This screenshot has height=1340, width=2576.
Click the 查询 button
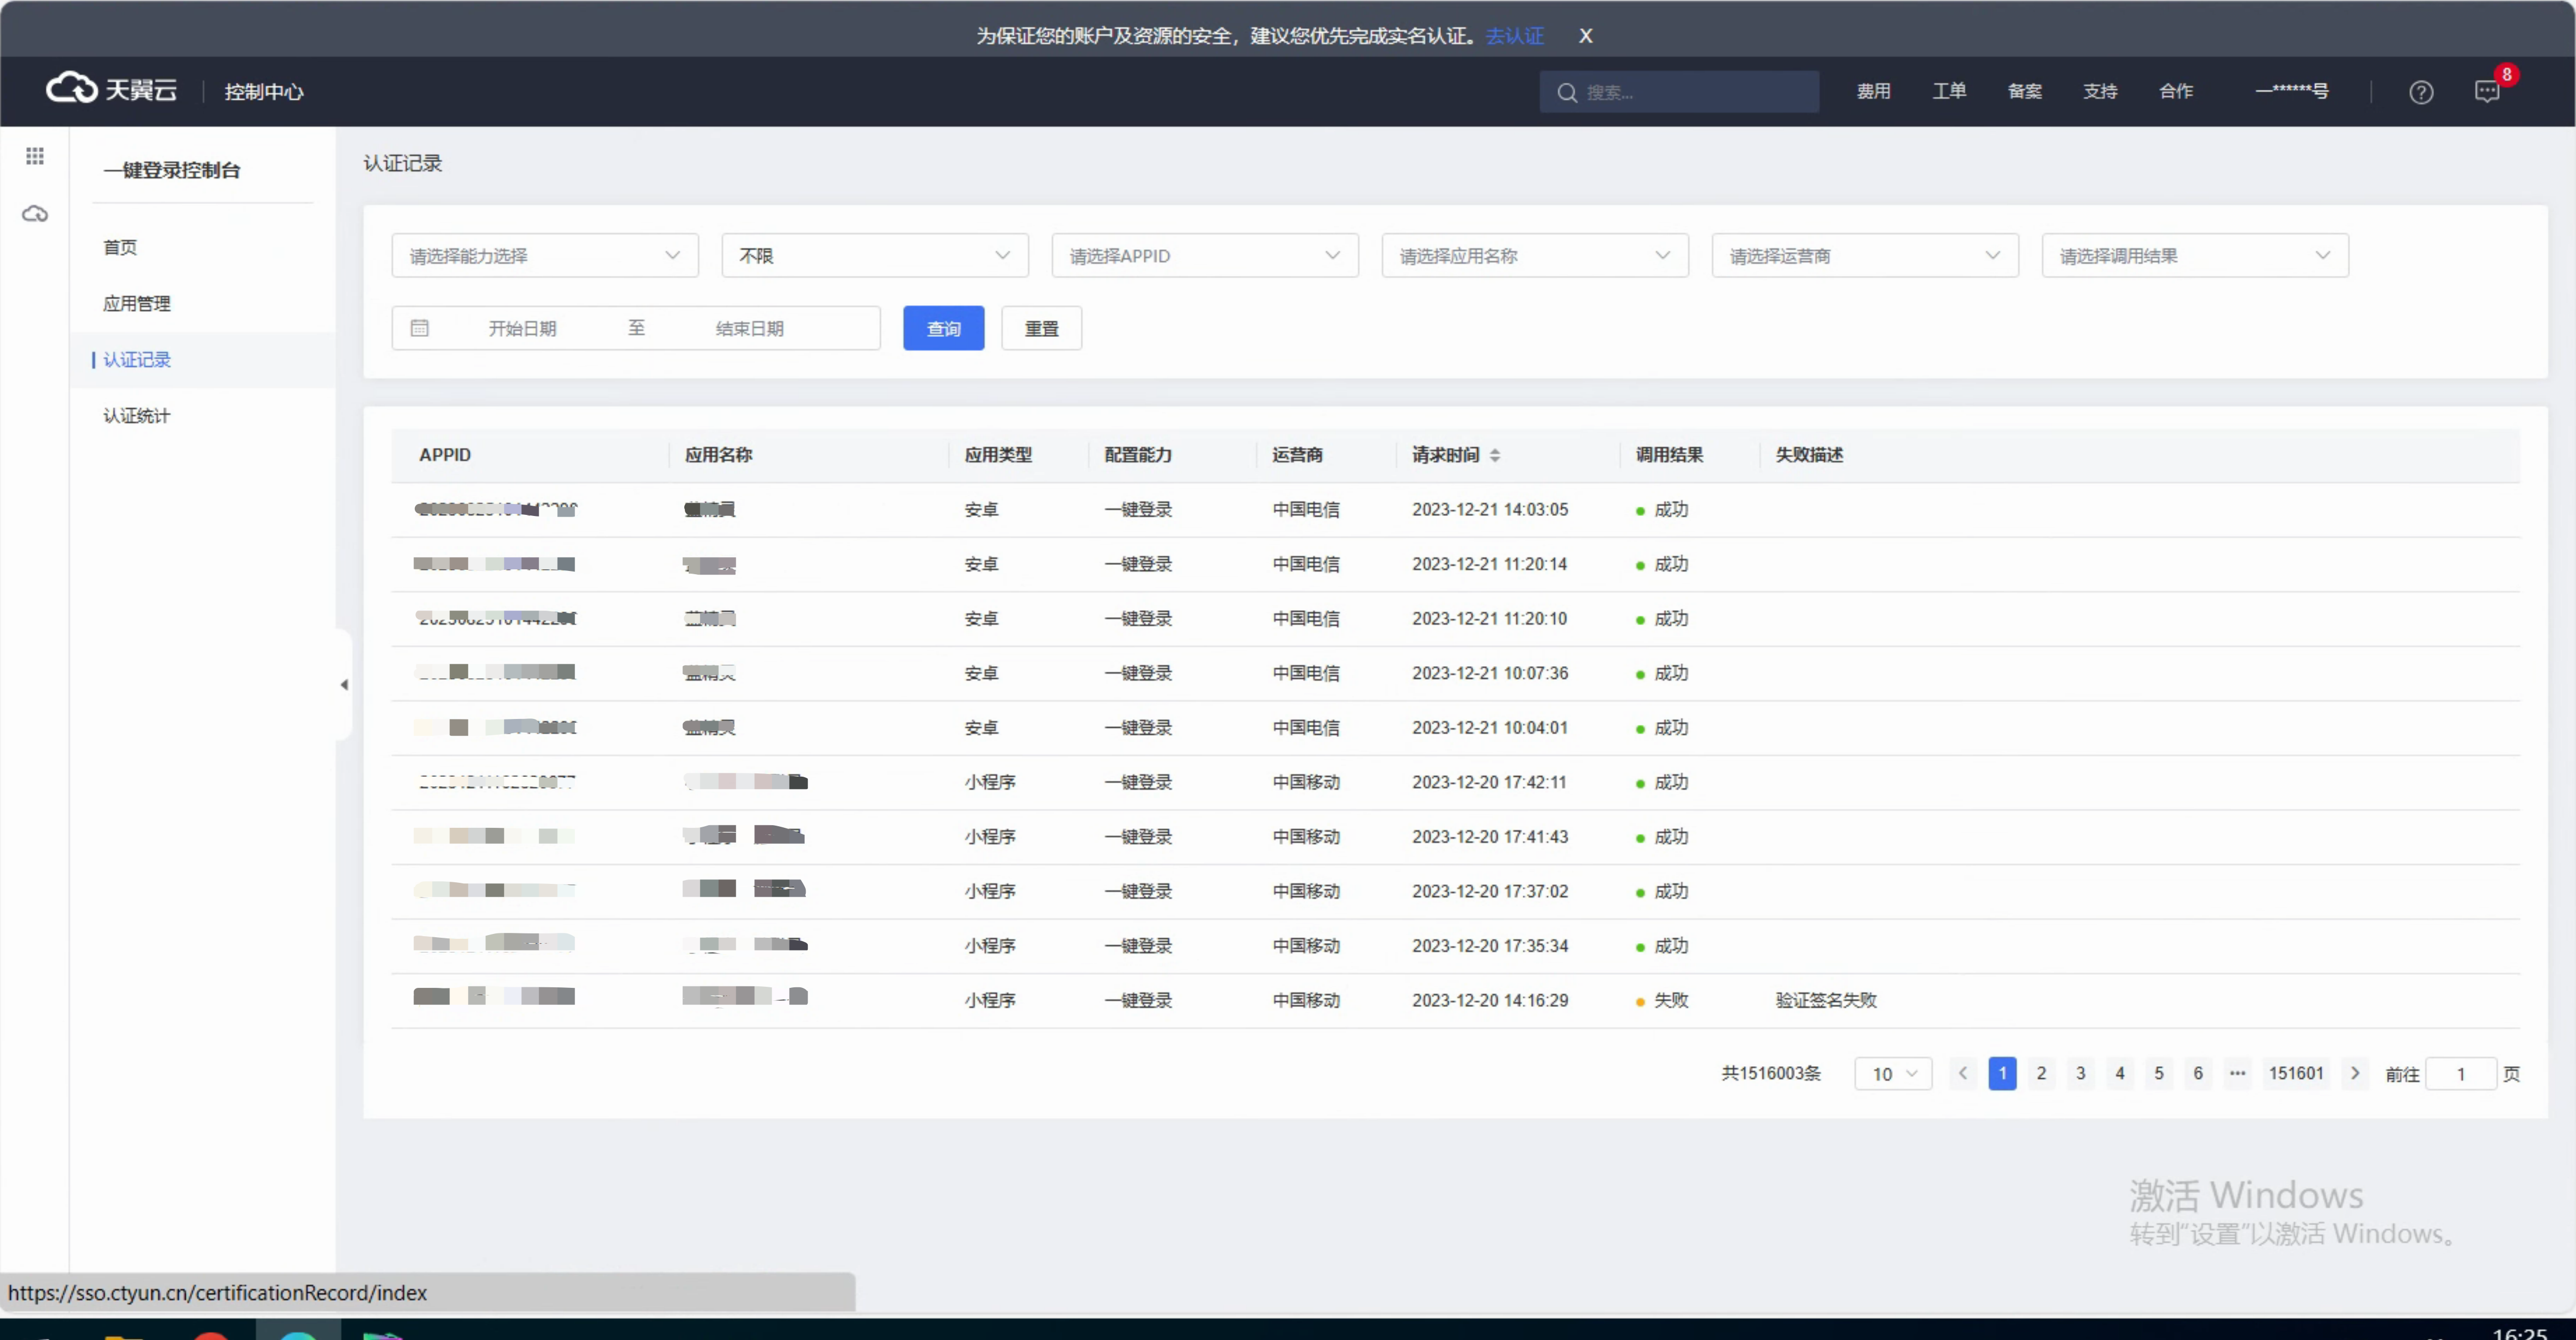pyautogui.click(x=943, y=328)
